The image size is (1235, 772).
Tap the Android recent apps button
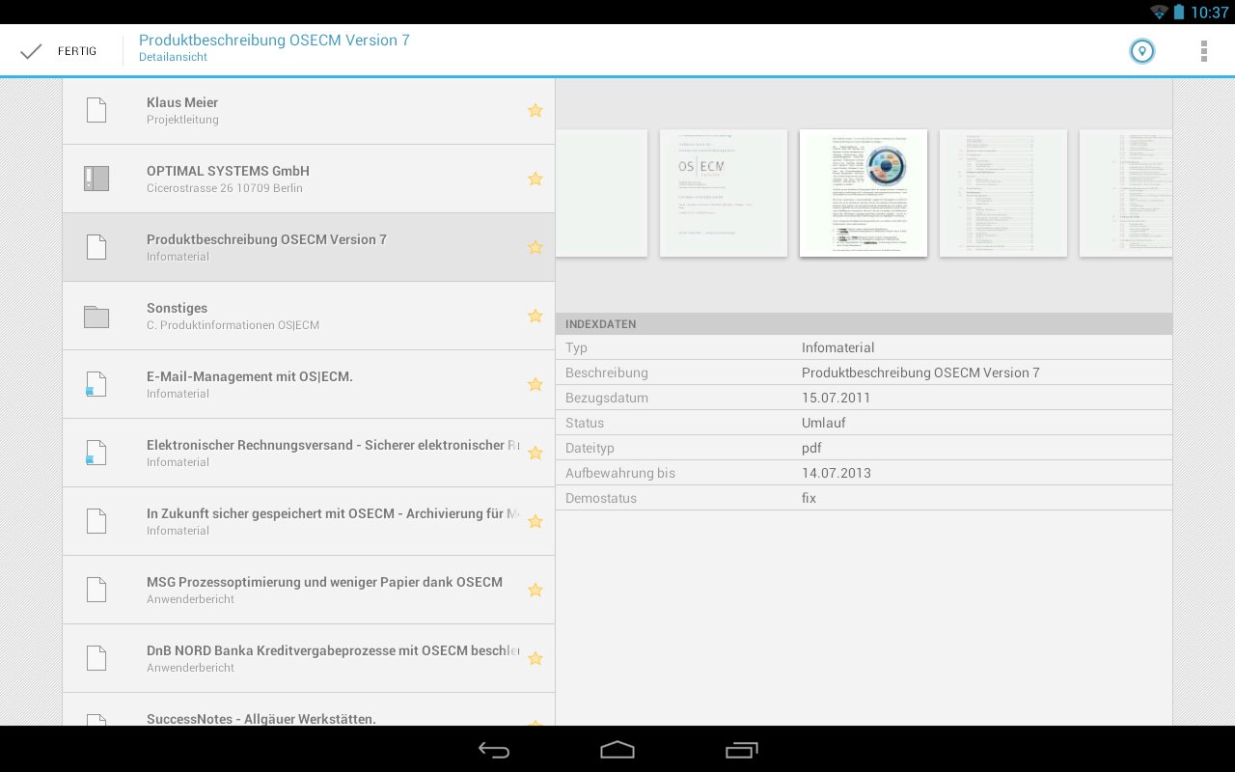coord(741,750)
